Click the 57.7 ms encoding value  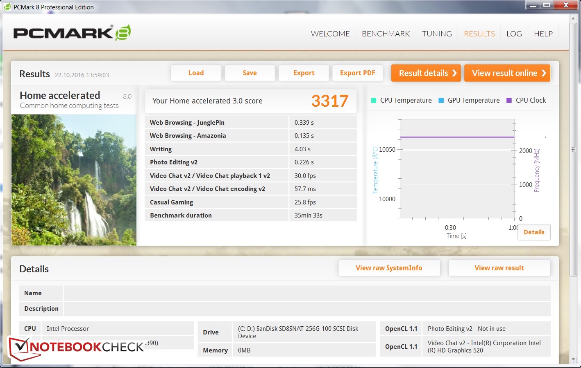click(305, 189)
